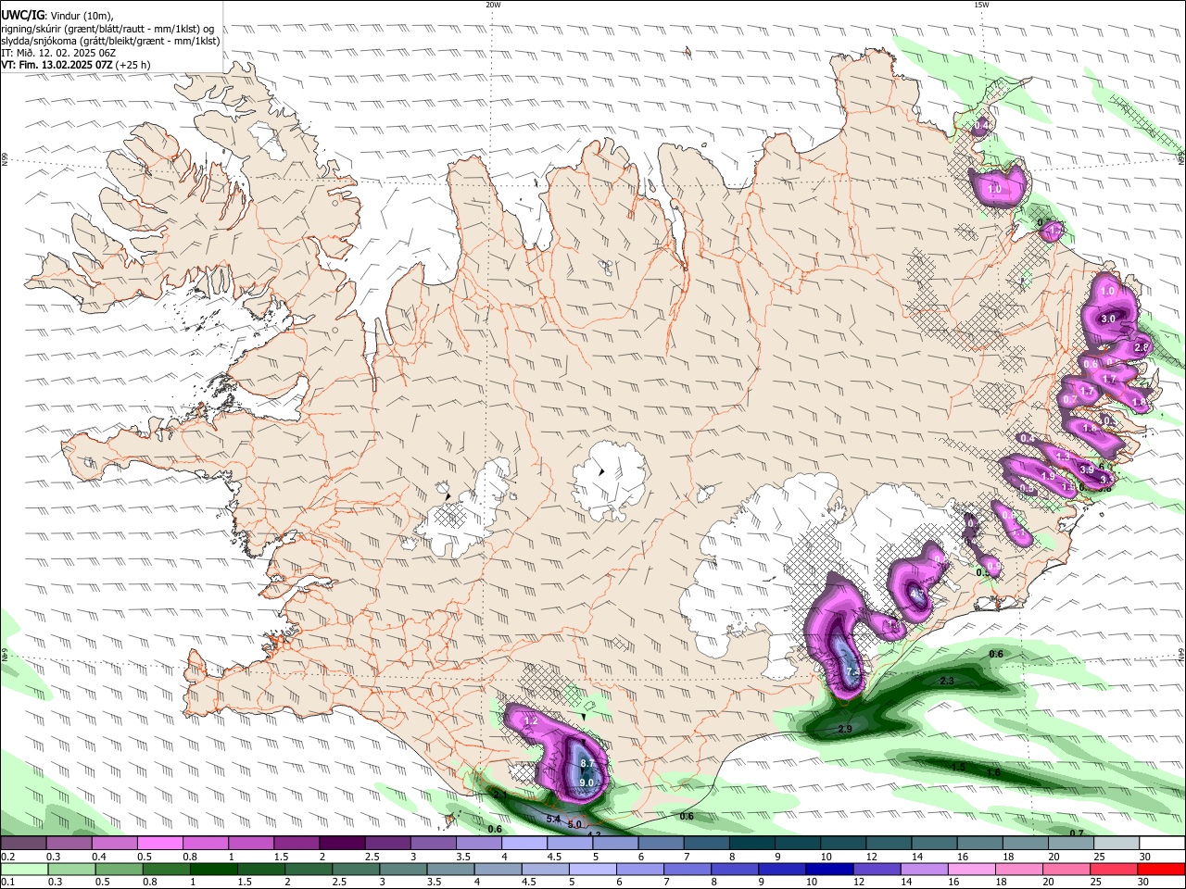The height and width of the screenshot is (889, 1186).
Task: Select upper legend white swatch after 30
Action: 1162,844
